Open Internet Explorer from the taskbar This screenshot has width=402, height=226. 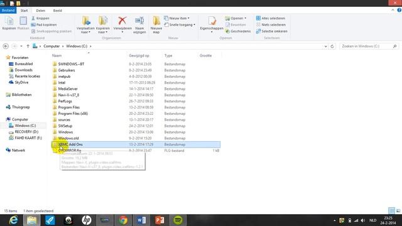[13, 220]
